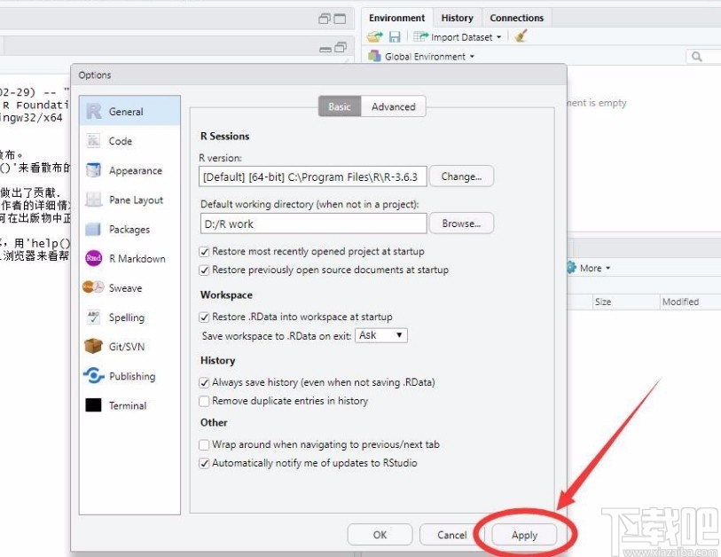This screenshot has height=557, width=721.
Task: Click the minimize pane icon in source pane
Action: pyautogui.click(x=325, y=48)
